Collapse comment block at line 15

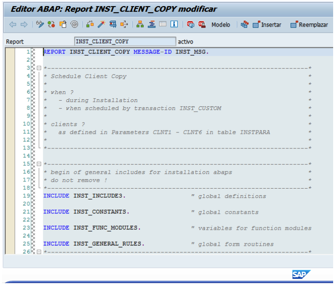(39, 164)
